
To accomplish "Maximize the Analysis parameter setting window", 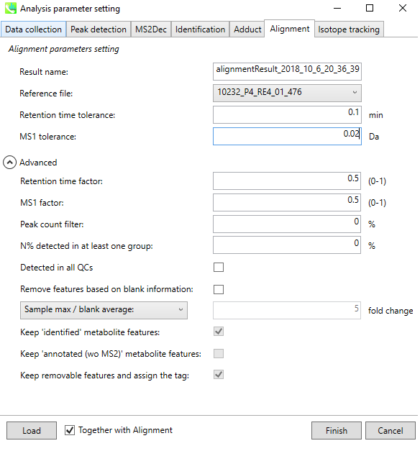I will tap(370, 8).
